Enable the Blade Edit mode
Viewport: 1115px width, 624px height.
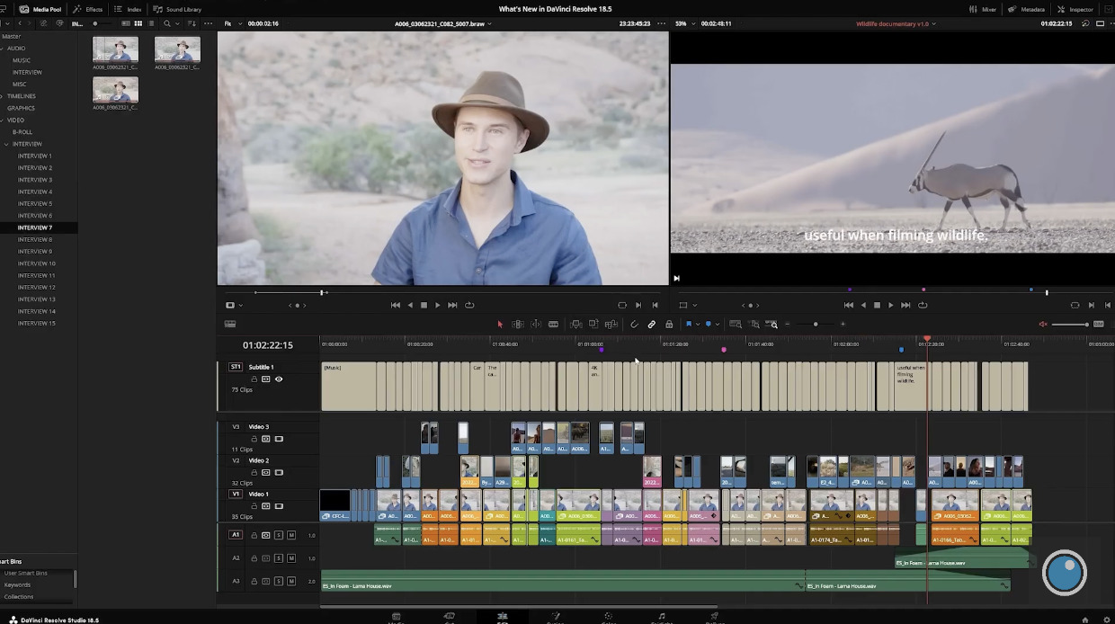click(x=553, y=324)
